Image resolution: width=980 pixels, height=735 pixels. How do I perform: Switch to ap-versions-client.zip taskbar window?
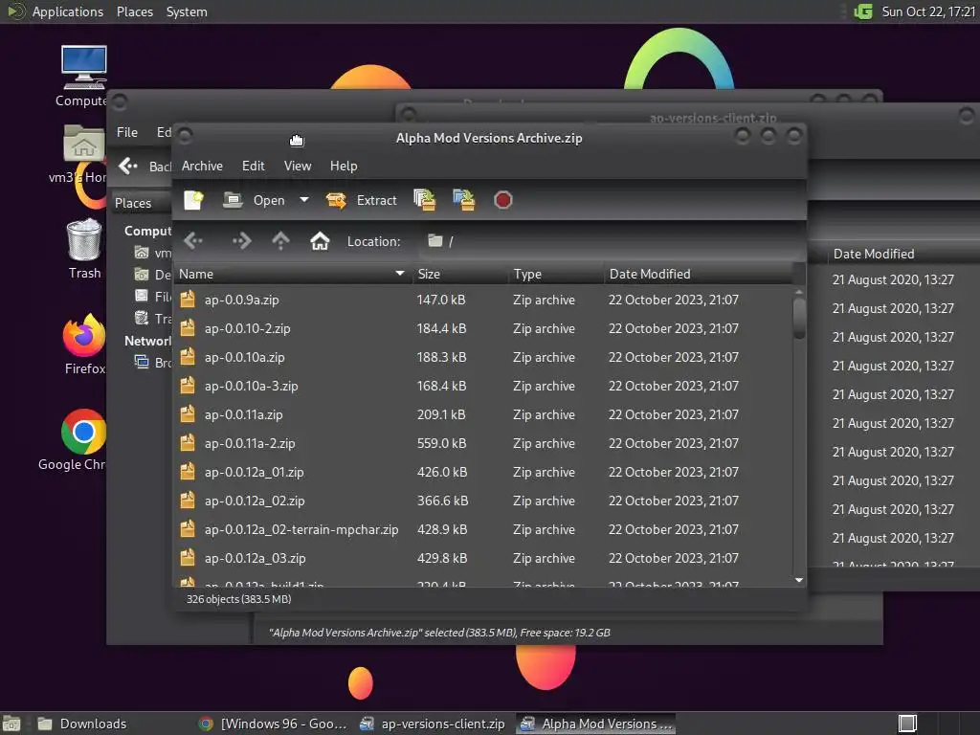tap(433, 724)
